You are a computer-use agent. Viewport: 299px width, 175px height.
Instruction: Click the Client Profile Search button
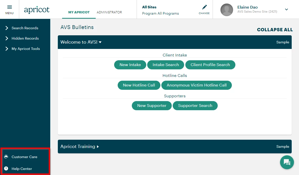pos(210,65)
